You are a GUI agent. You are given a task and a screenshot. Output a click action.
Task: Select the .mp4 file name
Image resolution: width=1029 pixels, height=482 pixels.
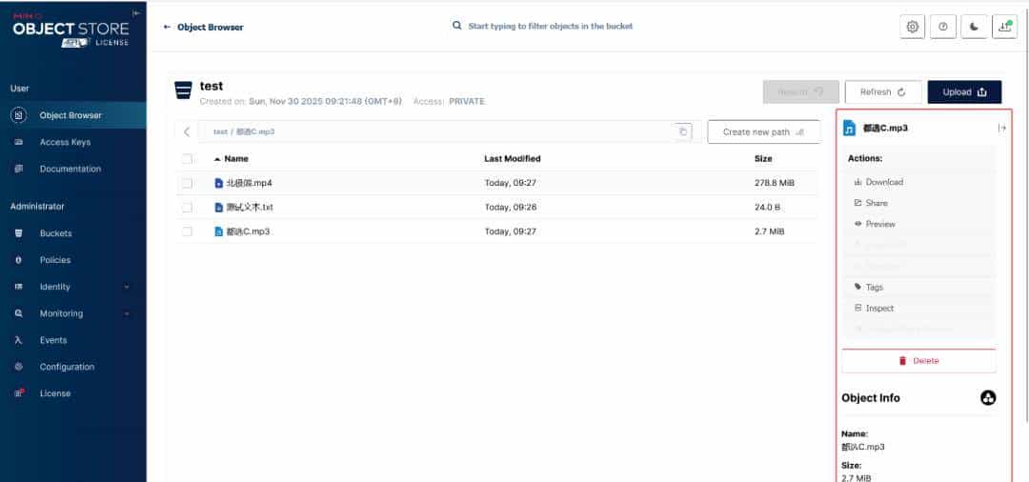(x=249, y=183)
